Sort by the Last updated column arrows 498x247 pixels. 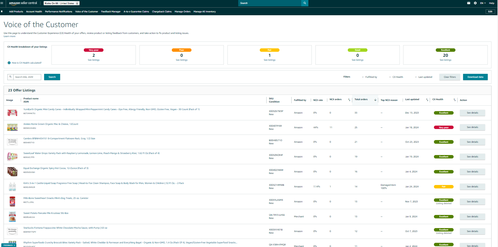click(x=427, y=100)
